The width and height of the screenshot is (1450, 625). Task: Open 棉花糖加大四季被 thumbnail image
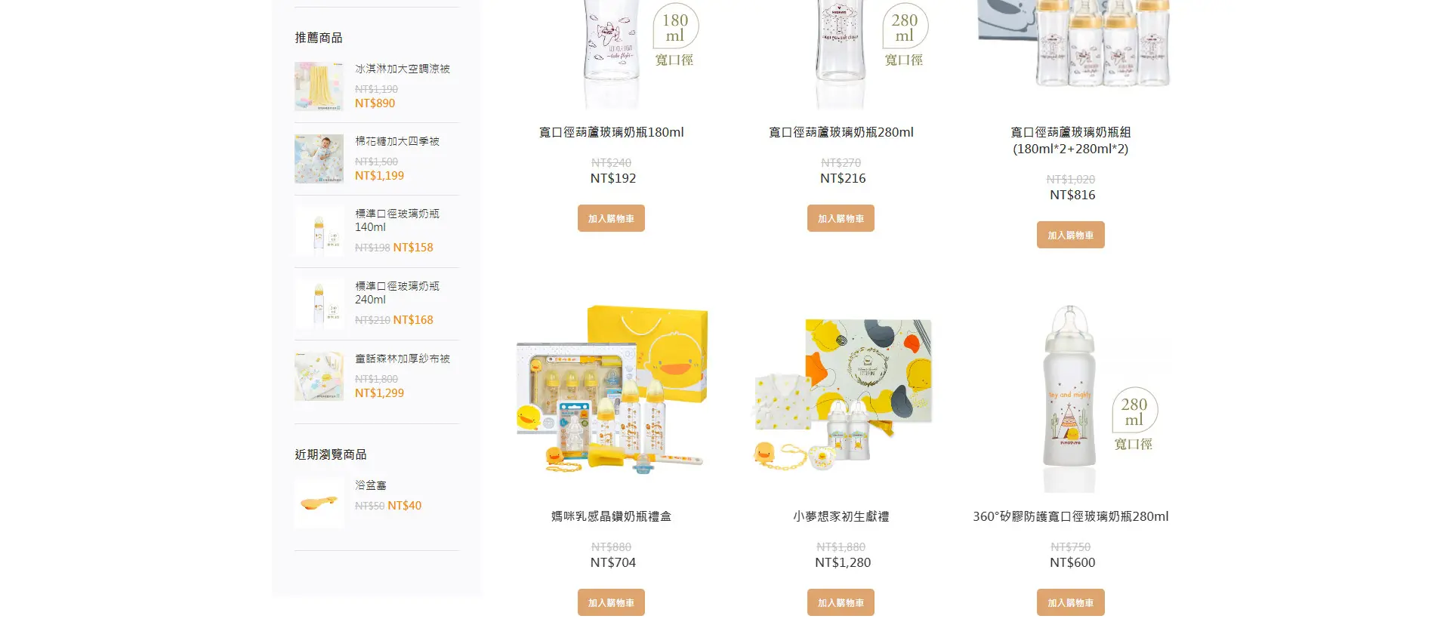[x=319, y=159]
